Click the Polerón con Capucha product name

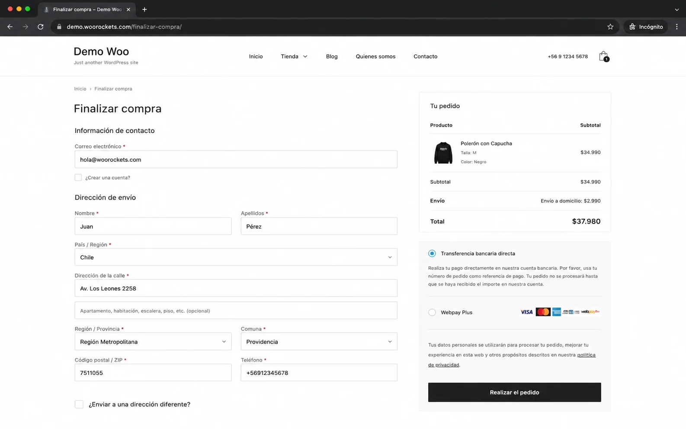coord(486,144)
